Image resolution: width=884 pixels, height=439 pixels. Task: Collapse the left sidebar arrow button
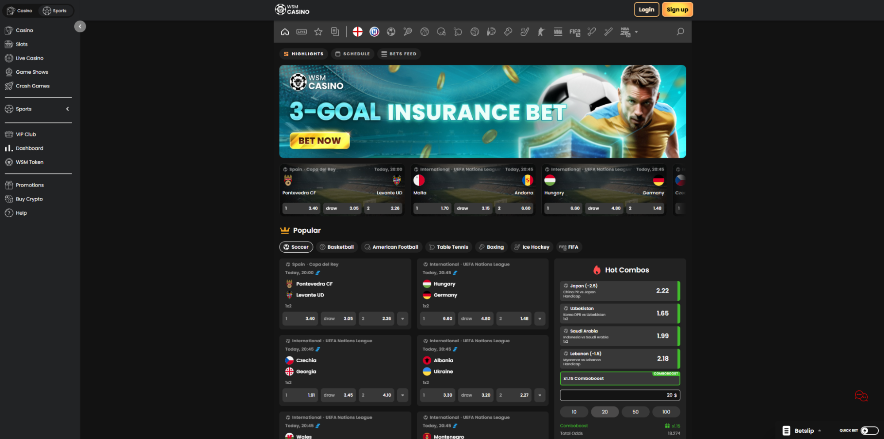click(x=80, y=26)
